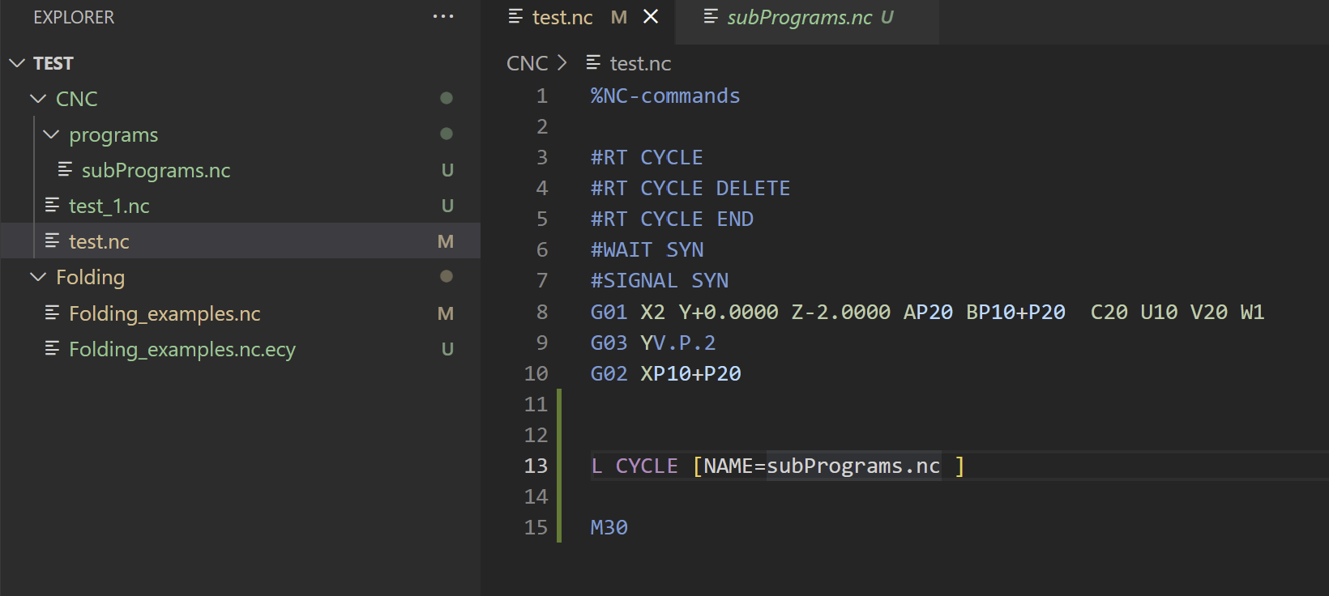The image size is (1329, 596).
Task: Place cursor on #WAIT SYN line
Action: 647,249
